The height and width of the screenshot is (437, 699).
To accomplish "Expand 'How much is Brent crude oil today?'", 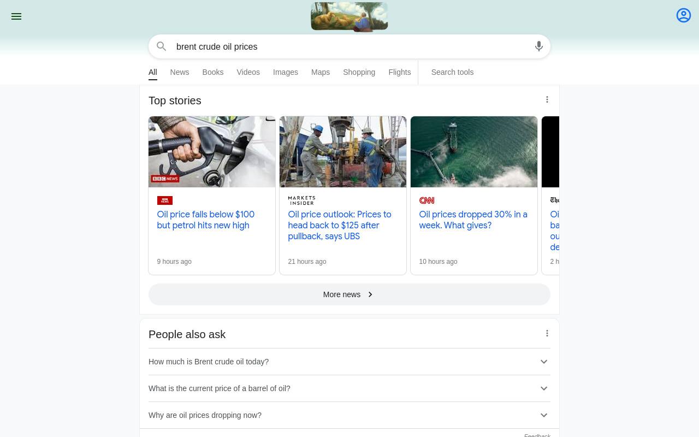I will [x=349, y=362].
